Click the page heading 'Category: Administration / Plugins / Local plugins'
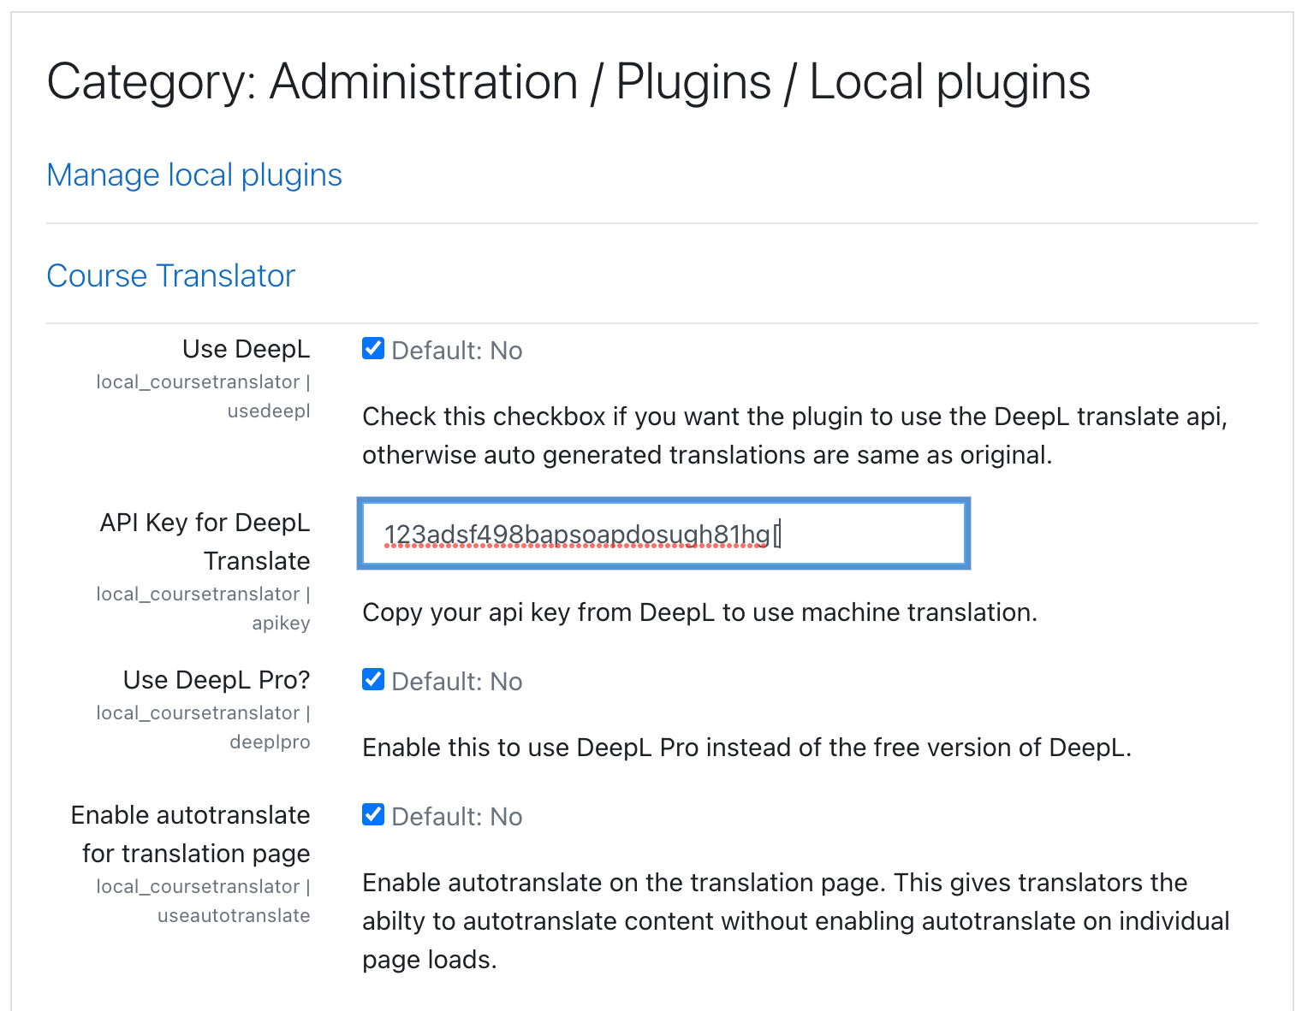Viewport: 1308px width, 1011px height. pyautogui.click(x=568, y=82)
